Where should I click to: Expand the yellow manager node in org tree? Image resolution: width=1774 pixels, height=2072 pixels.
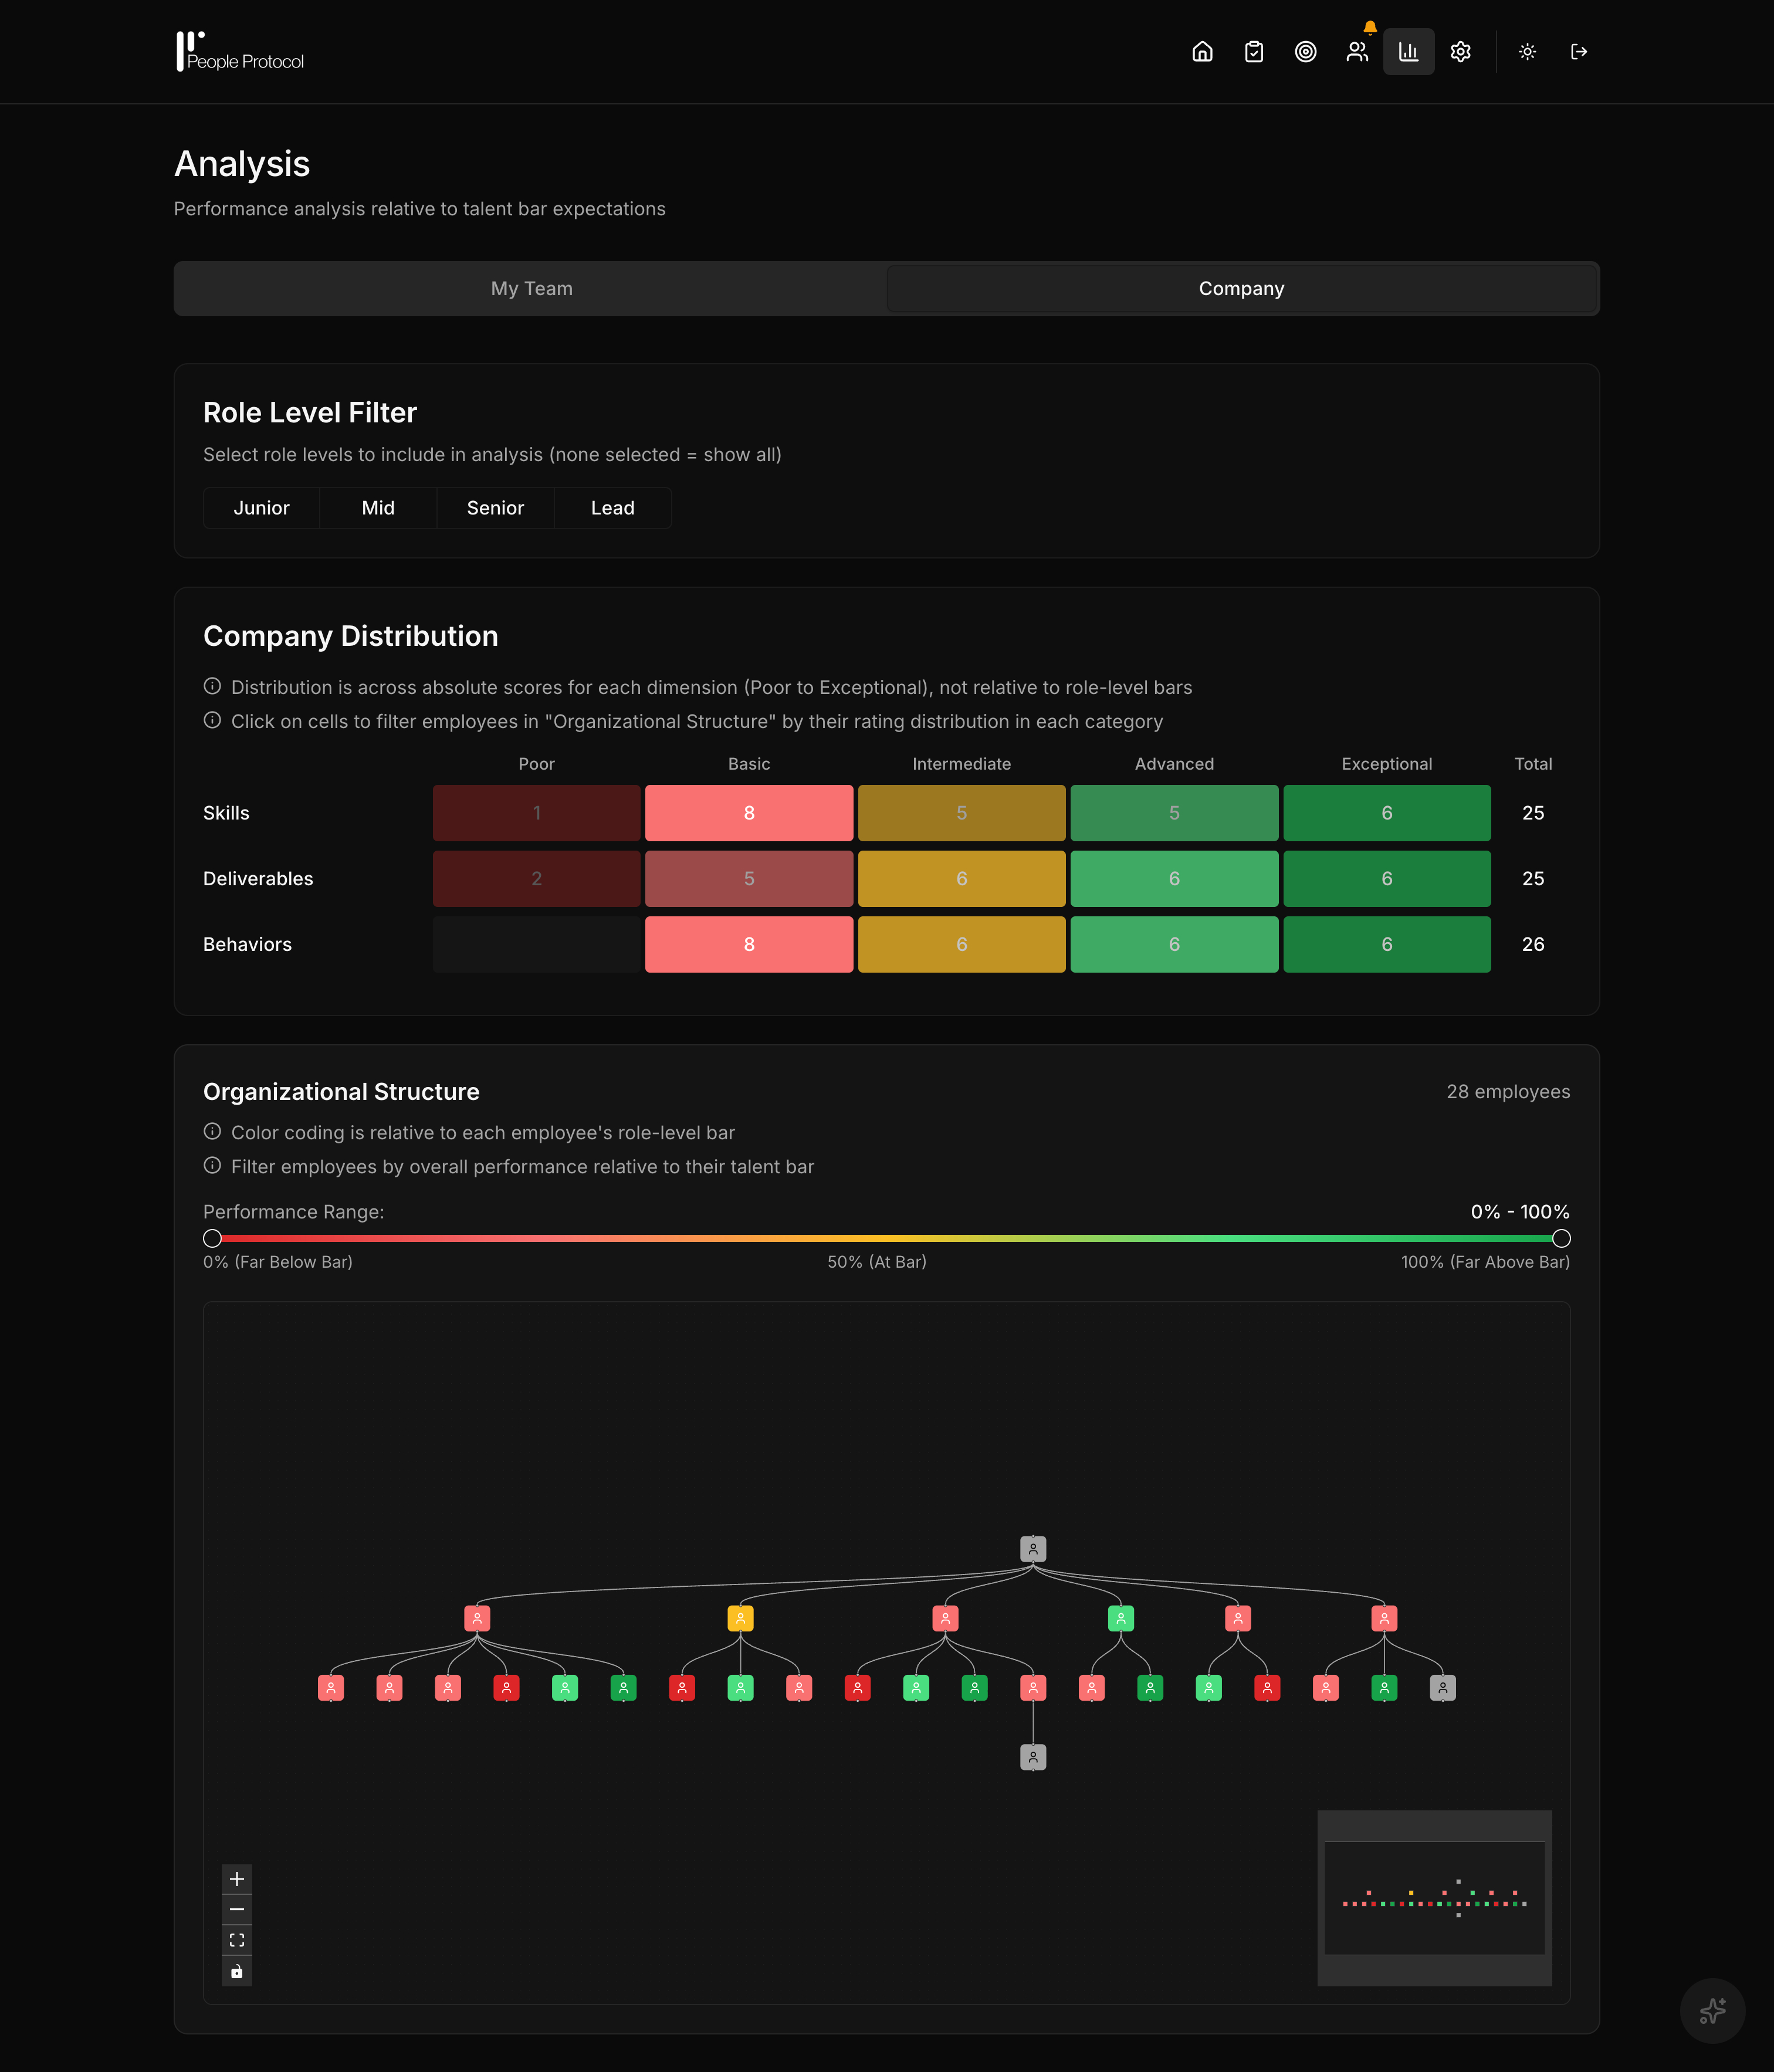click(740, 1617)
